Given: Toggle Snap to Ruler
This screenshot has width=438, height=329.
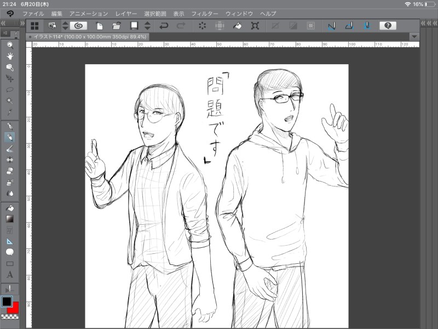Looking at the screenshot, I should tap(332, 26).
